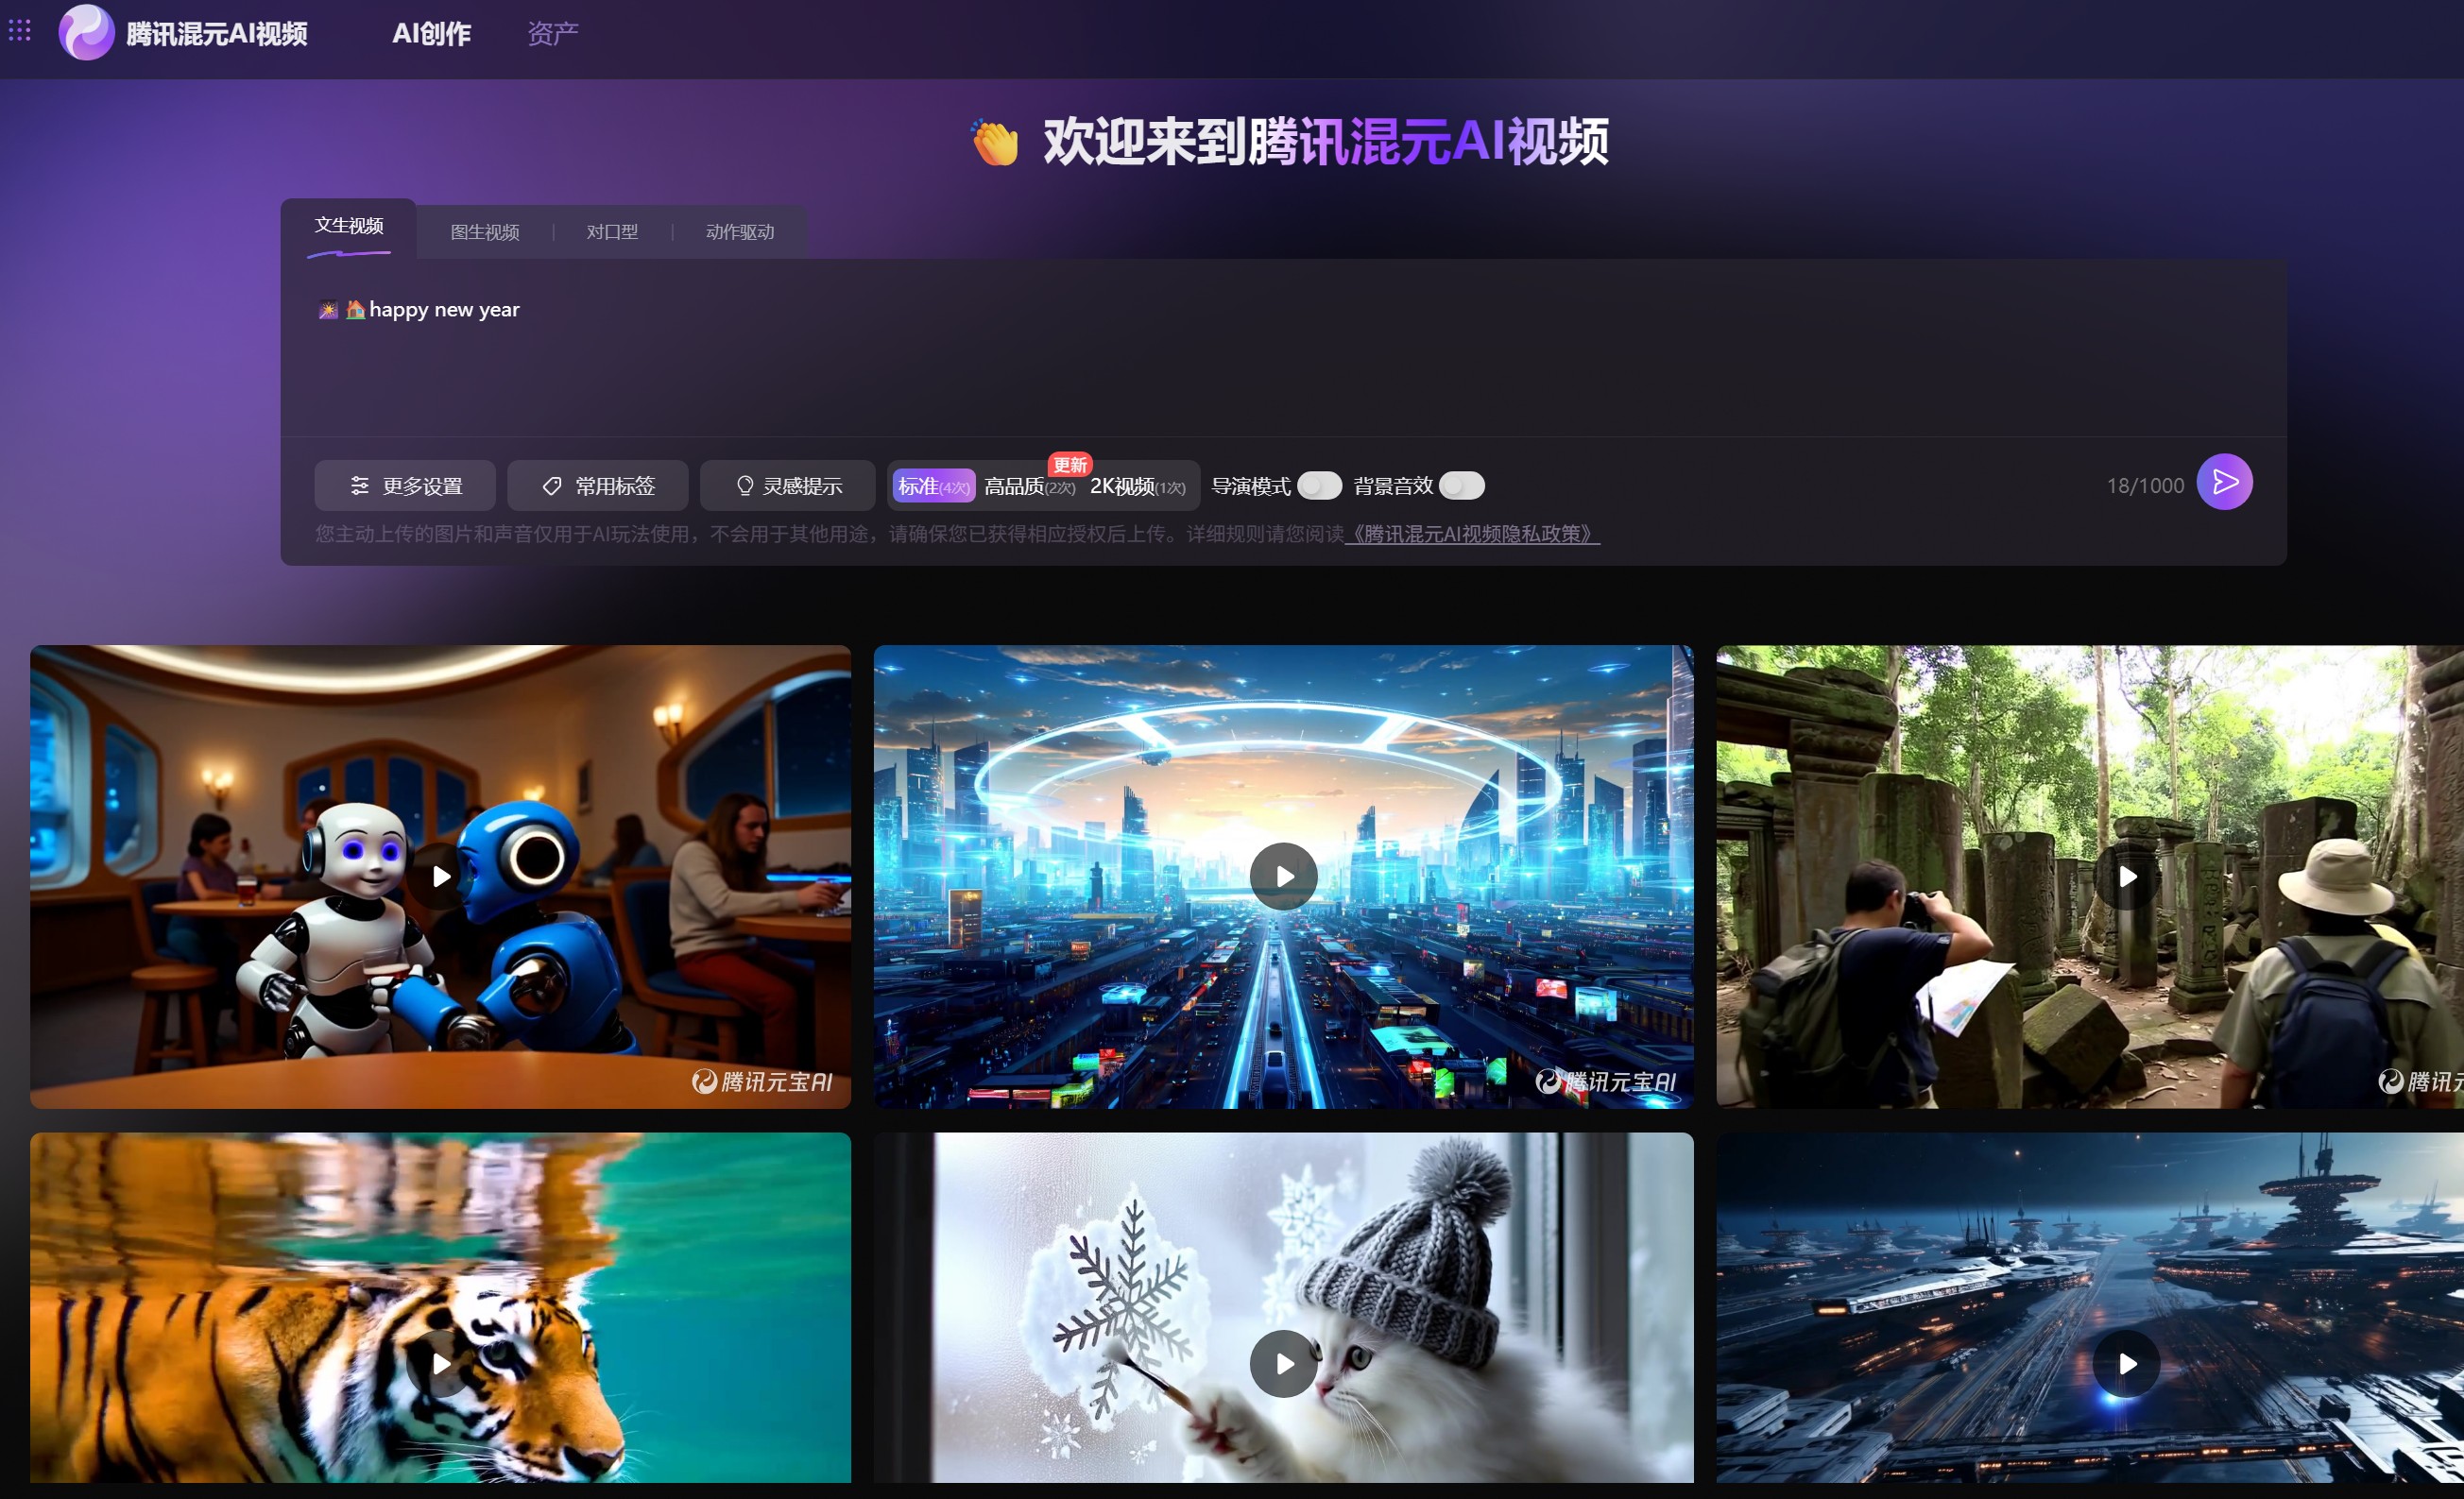Select the 文生视频 tab

[x=349, y=226]
